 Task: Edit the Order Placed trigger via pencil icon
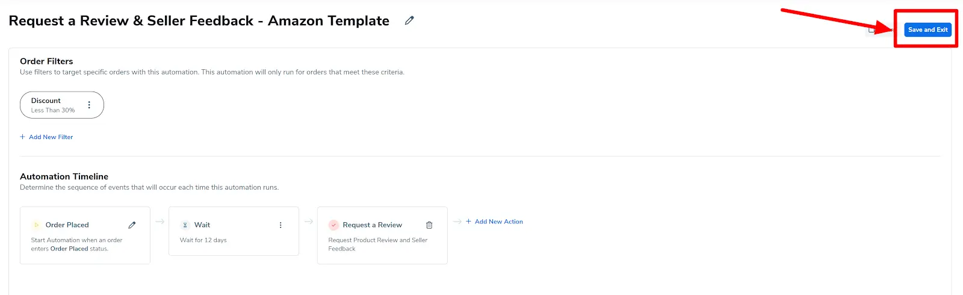132,225
